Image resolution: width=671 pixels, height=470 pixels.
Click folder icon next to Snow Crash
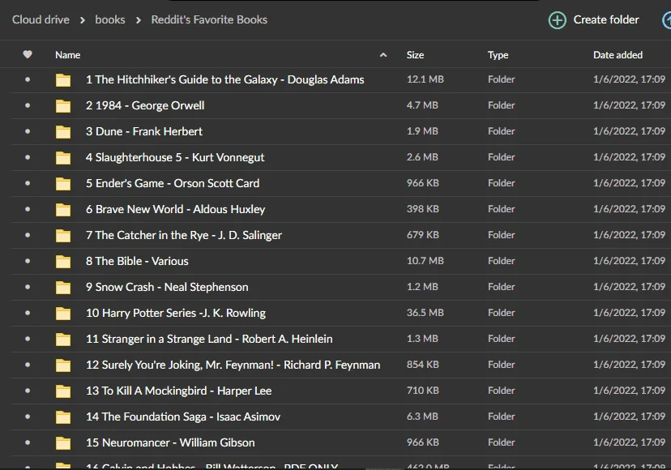(x=63, y=288)
